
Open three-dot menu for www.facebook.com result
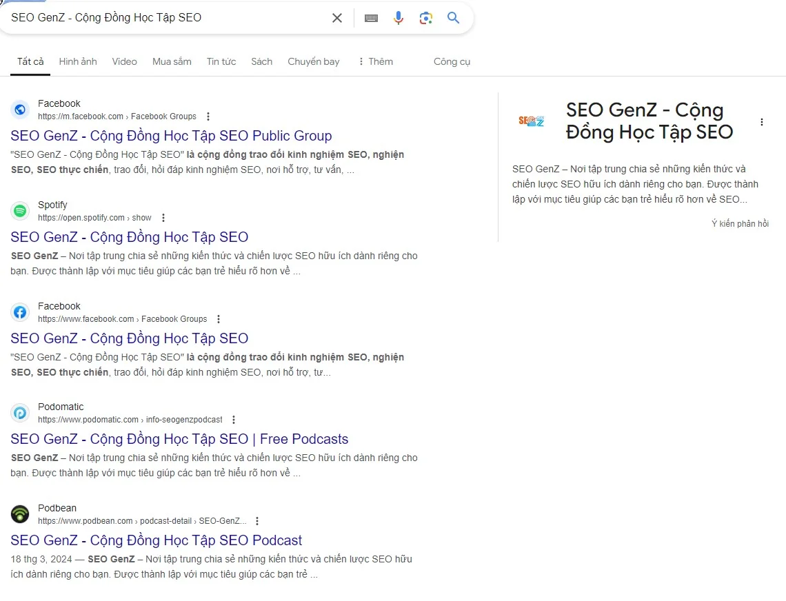pyautogui.click(x=218, y=319)
